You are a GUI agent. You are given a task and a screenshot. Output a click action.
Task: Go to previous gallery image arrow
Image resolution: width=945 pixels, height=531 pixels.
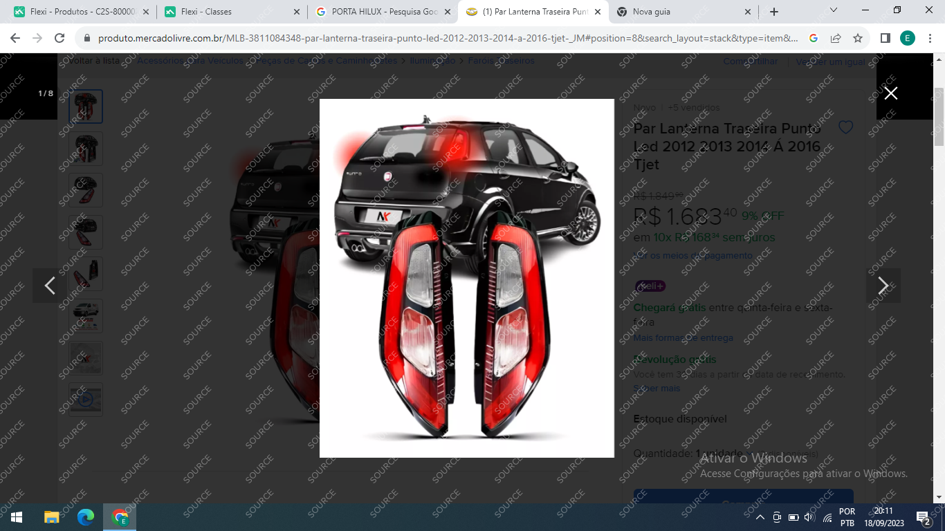point(50,286)
